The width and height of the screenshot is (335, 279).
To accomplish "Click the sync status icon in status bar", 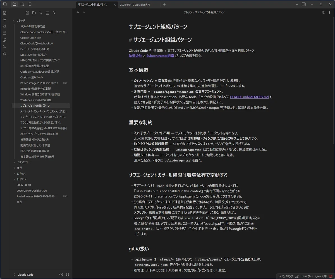I will [331, 276].
